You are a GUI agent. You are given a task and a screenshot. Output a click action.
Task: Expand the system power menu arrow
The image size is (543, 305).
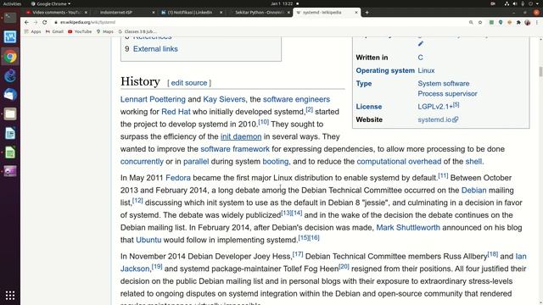[x=537, y=3]
